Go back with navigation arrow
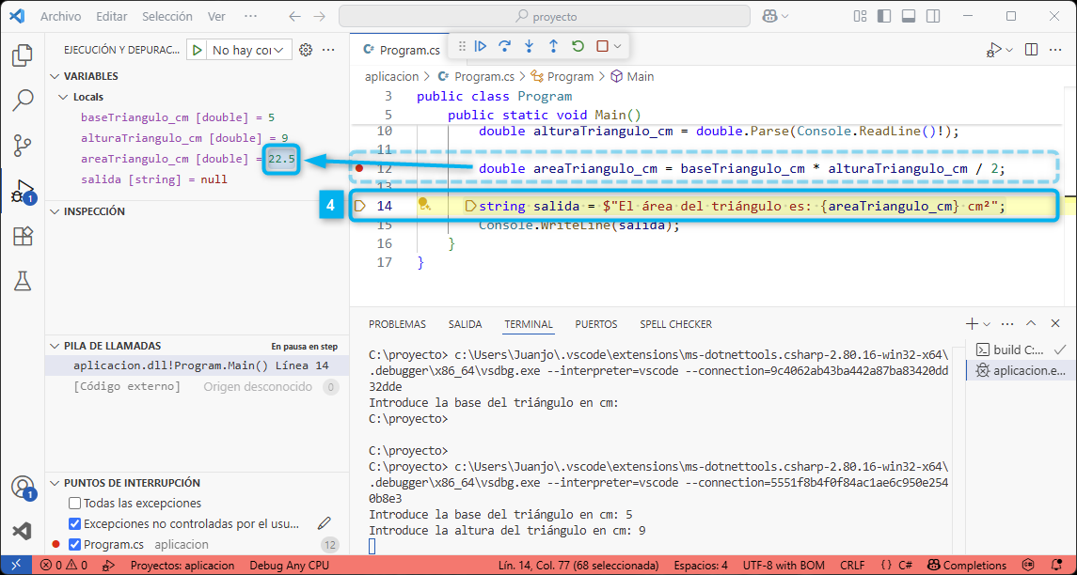 (x=294, y=16)
